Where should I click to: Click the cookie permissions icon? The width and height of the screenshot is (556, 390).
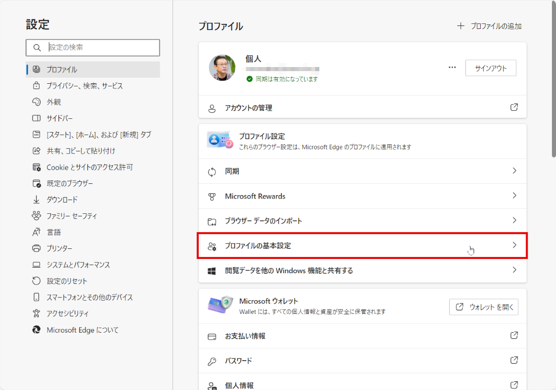pyautogui.click(x=37, y=167)
